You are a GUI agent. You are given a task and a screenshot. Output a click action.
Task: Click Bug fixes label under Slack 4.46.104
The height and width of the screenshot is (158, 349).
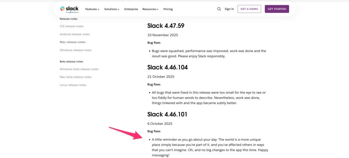point(154,84)
